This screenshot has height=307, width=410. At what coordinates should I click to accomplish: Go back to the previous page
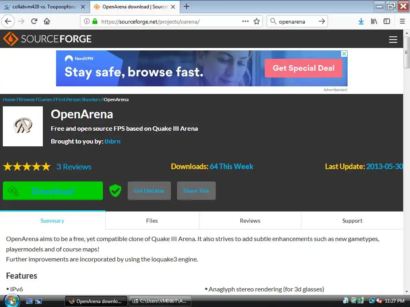(8, 22)
